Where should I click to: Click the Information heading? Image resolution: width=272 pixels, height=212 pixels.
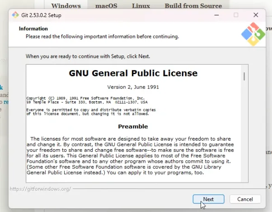[33, 28]
